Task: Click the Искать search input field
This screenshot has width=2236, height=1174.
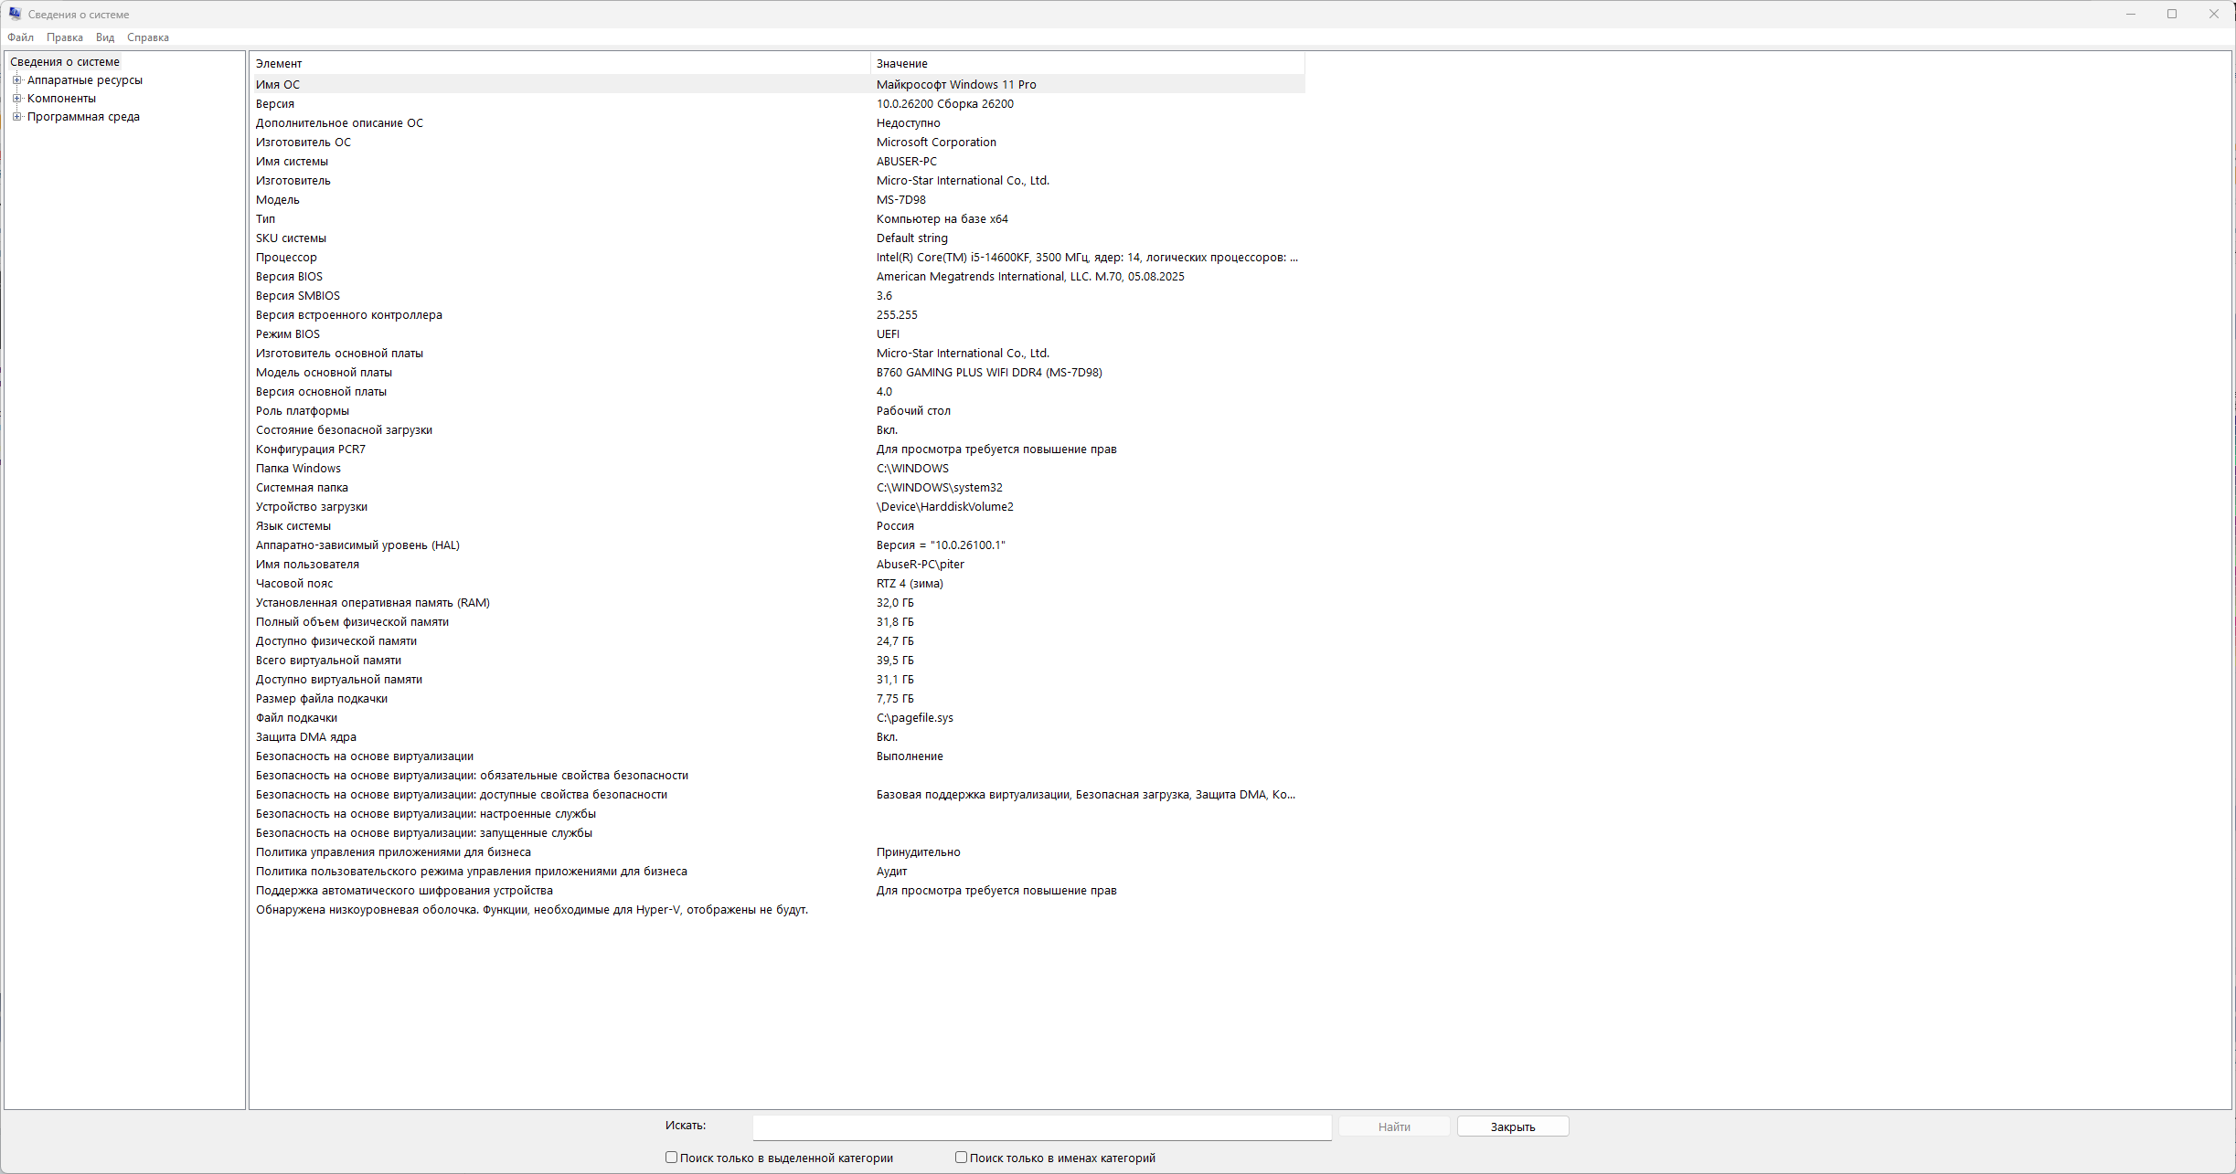Action: (x=1042, y=1127)
